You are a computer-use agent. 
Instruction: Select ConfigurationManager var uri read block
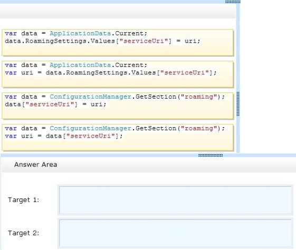[118, 138]
